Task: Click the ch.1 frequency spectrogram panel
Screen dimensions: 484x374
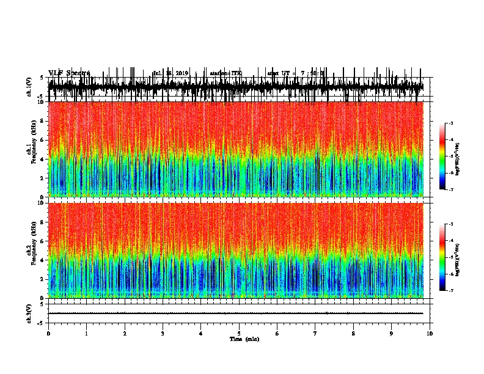Action: tap(236, 149)
